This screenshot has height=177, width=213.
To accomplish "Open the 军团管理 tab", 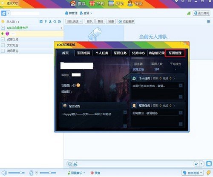I will point(175,53).
